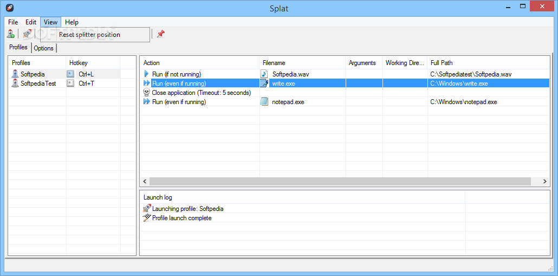Switch to the Options tab
The image size is (558, 276).
pos(43,48)
